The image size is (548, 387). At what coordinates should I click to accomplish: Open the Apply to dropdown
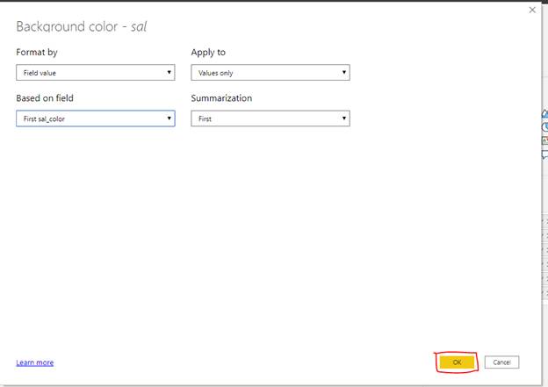tap(270, 73)
